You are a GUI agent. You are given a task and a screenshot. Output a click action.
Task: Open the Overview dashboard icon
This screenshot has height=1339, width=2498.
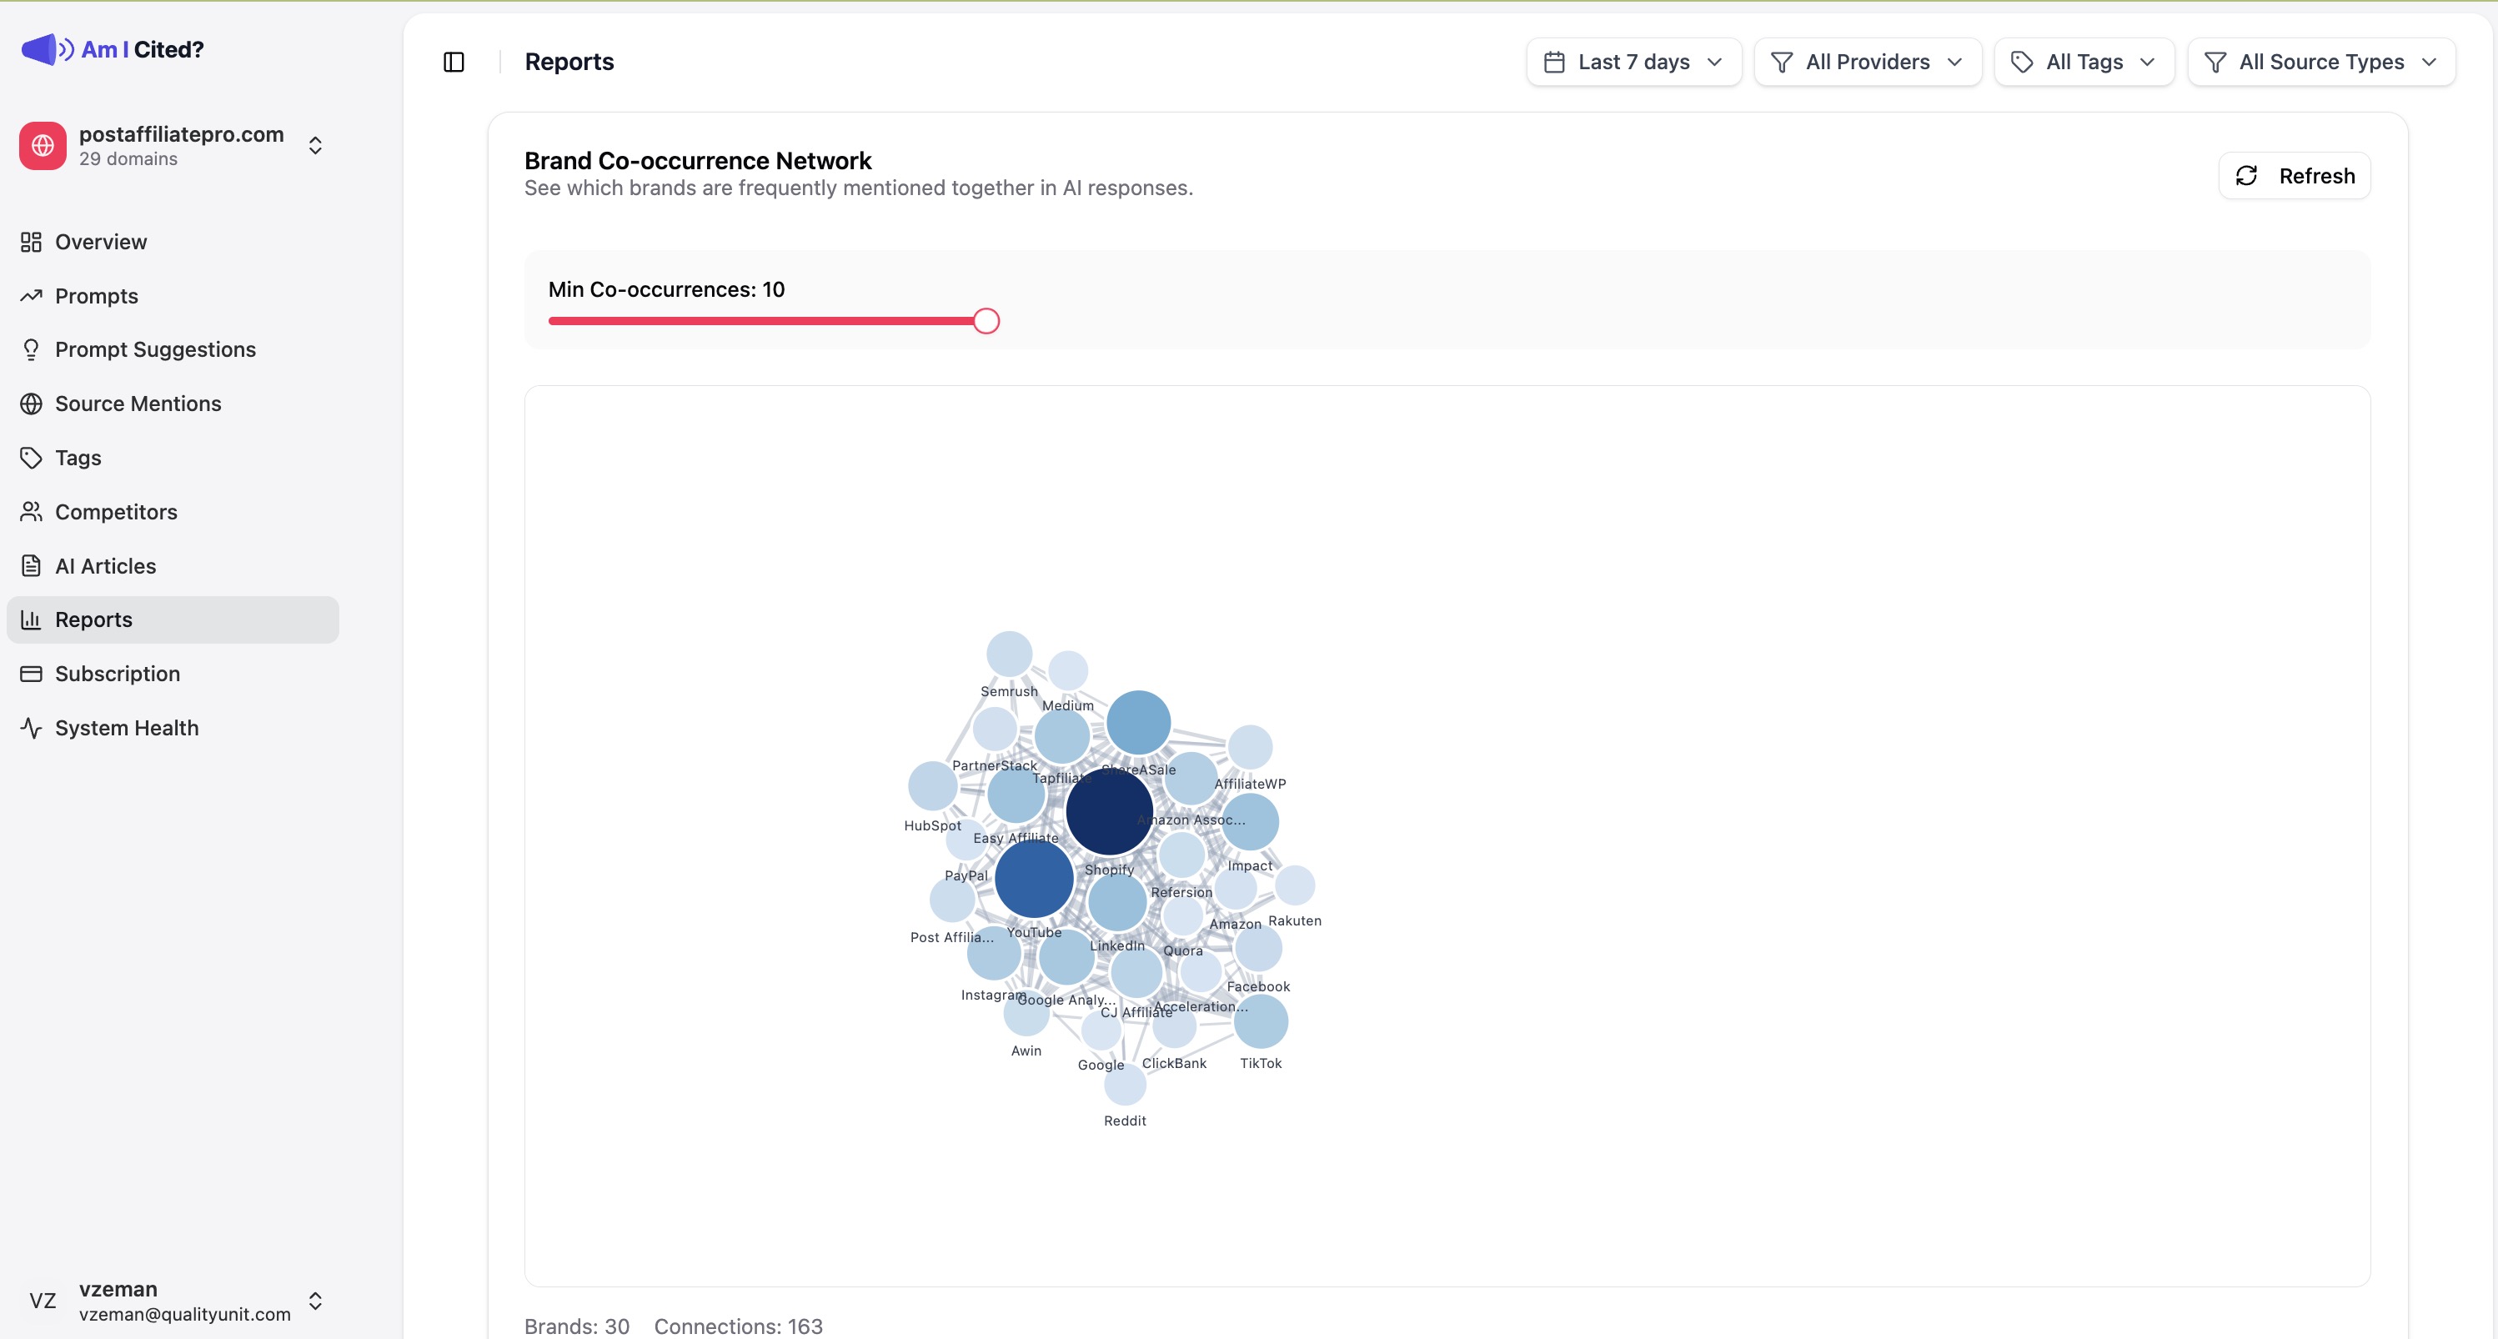click(32, 242)
